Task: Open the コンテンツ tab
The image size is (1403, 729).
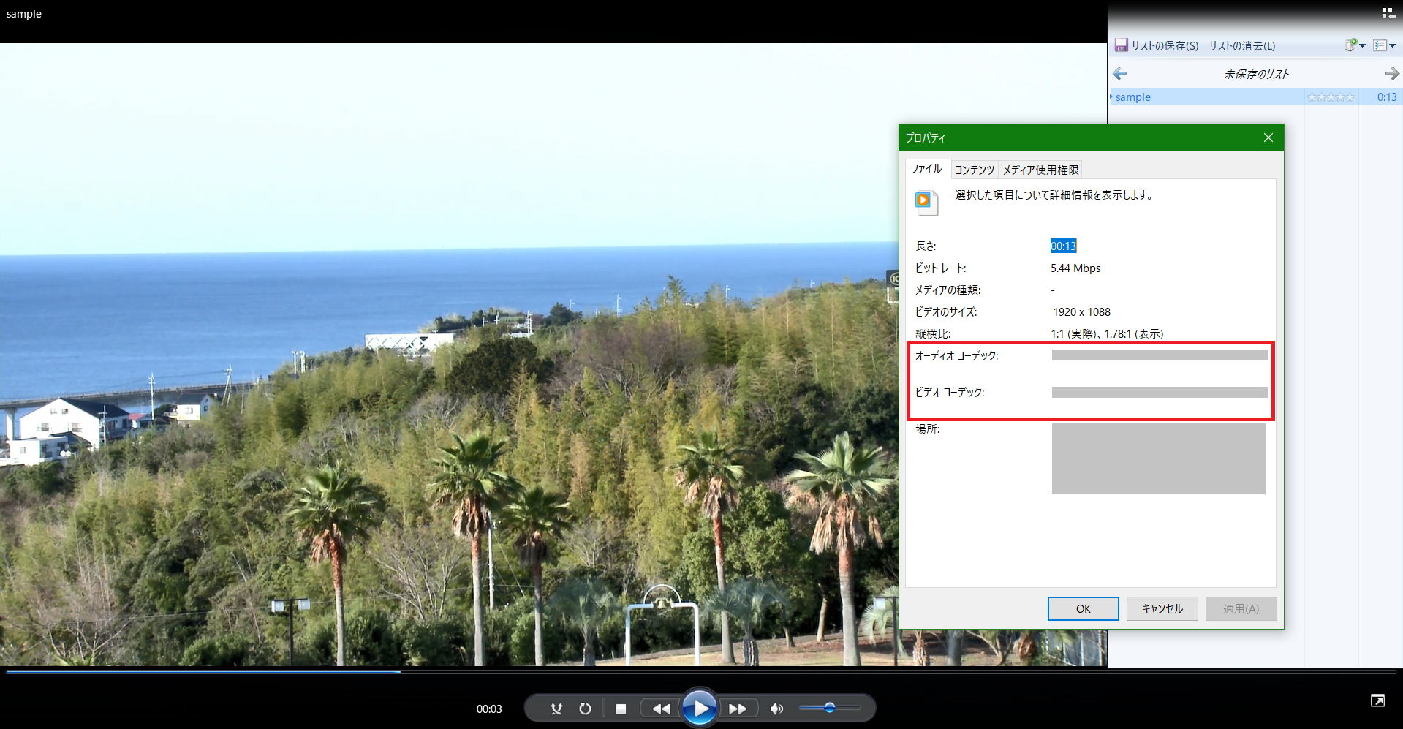Action: pos(975,170)
